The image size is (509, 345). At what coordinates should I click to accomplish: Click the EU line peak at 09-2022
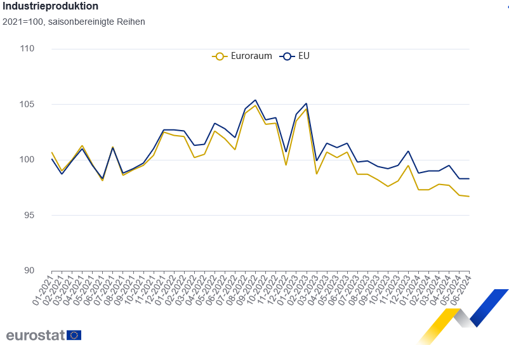255,100
